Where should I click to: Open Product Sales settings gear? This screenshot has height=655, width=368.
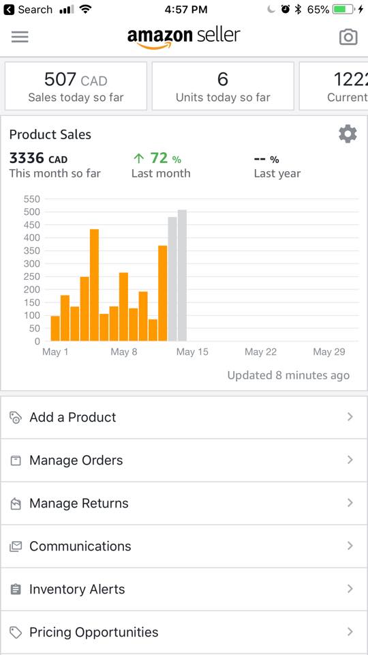348,134
